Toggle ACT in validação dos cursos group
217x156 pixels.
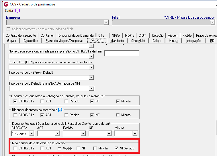pos(42,101)
